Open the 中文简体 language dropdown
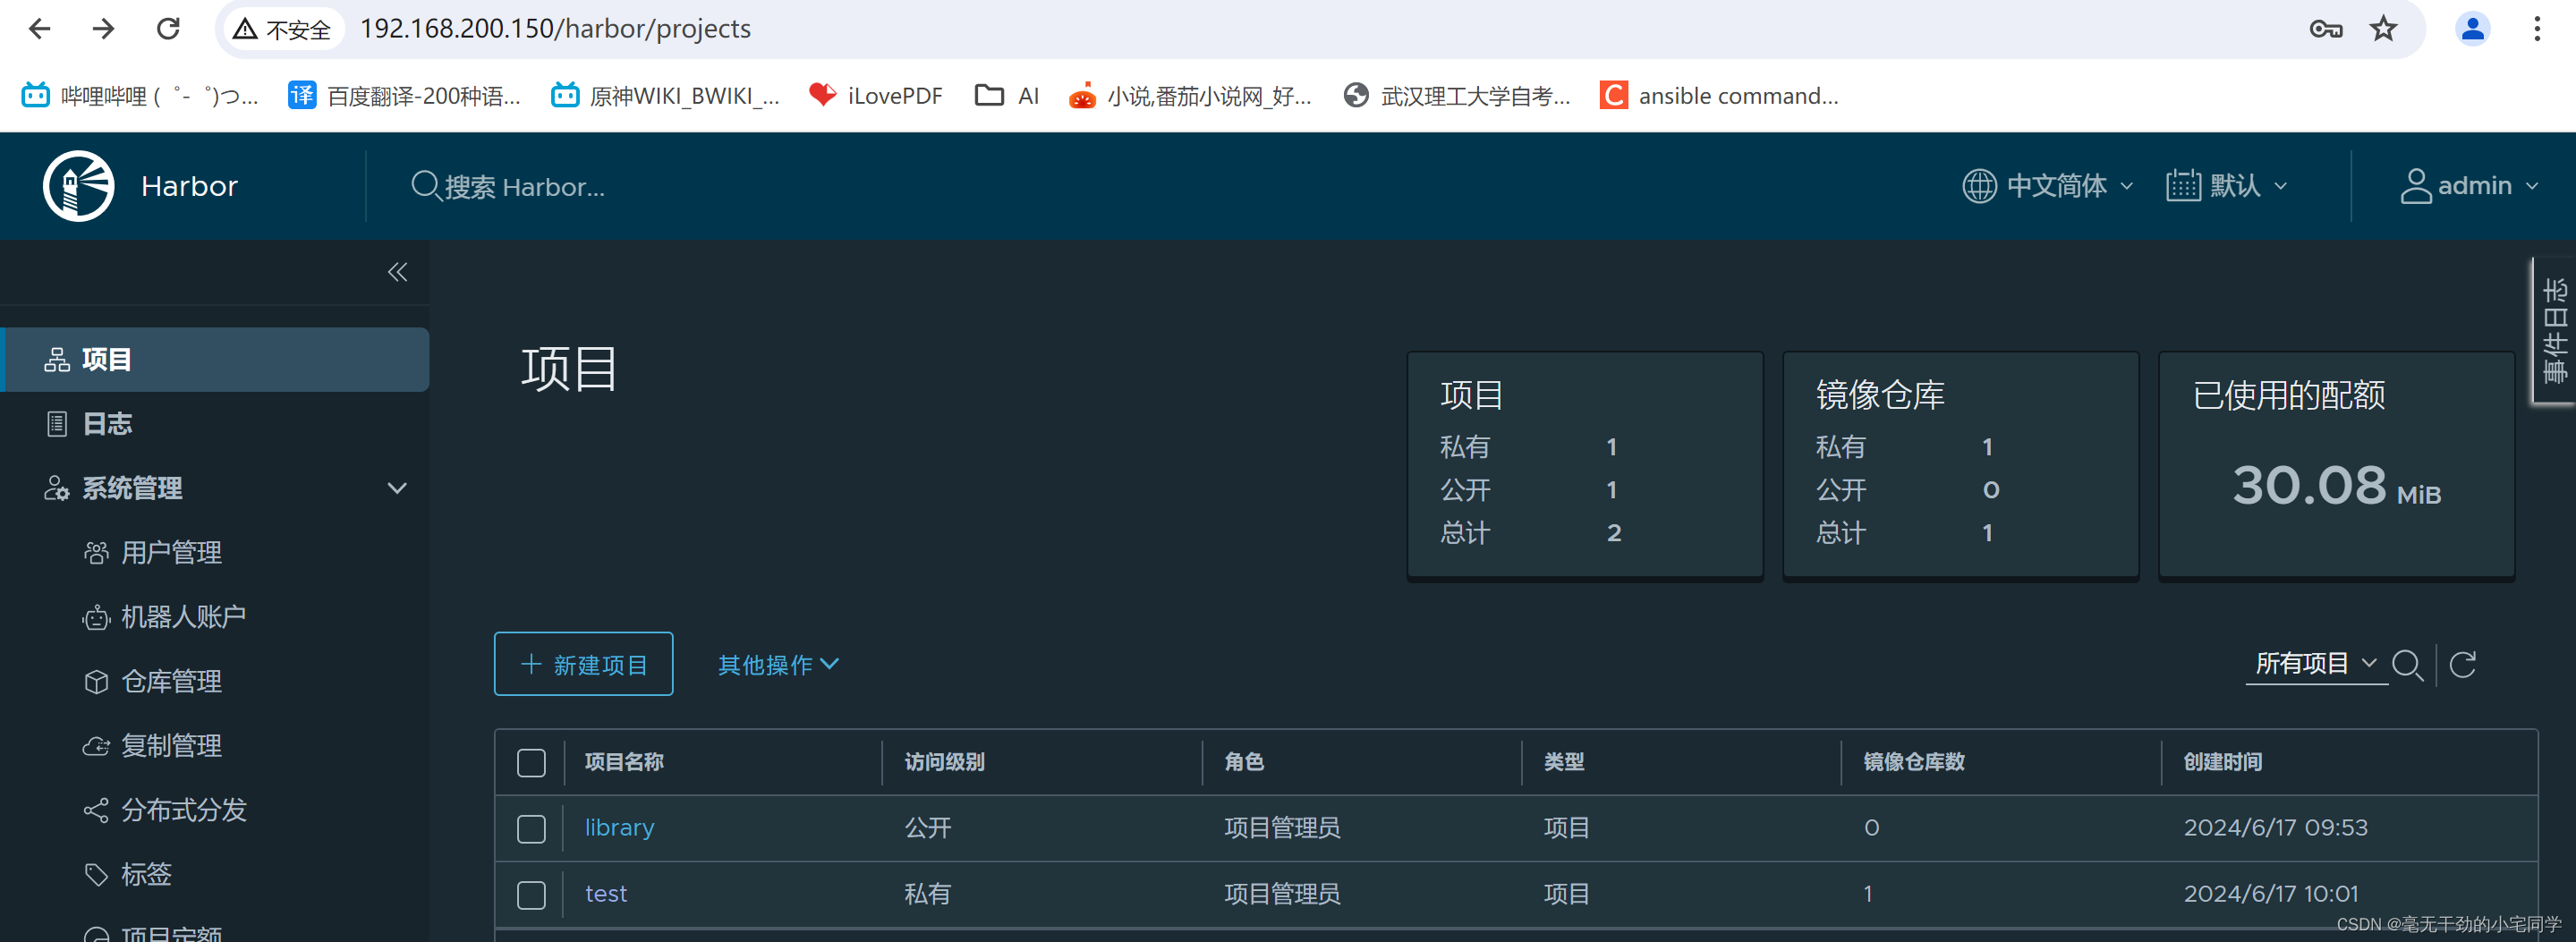 pos(2047,186)
